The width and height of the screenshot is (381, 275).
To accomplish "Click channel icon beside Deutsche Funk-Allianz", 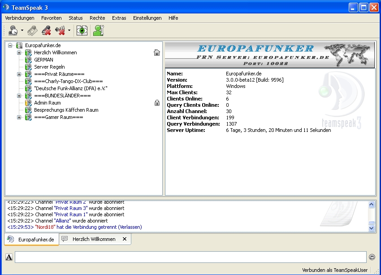I will pyautogui.click(x=28, y=88).
